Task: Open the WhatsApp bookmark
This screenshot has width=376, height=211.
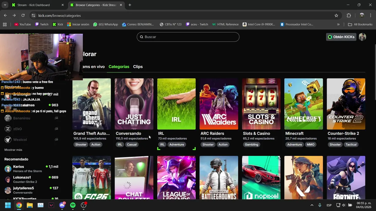Action: coord(105,24)
